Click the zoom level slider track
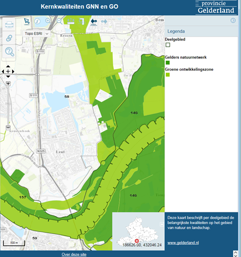Image resolution: width=241 pixels, height=257 pixels. click(8, 106)
